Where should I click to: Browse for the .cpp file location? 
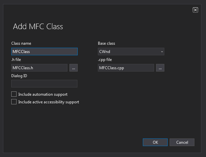click(x=160, y=68)
